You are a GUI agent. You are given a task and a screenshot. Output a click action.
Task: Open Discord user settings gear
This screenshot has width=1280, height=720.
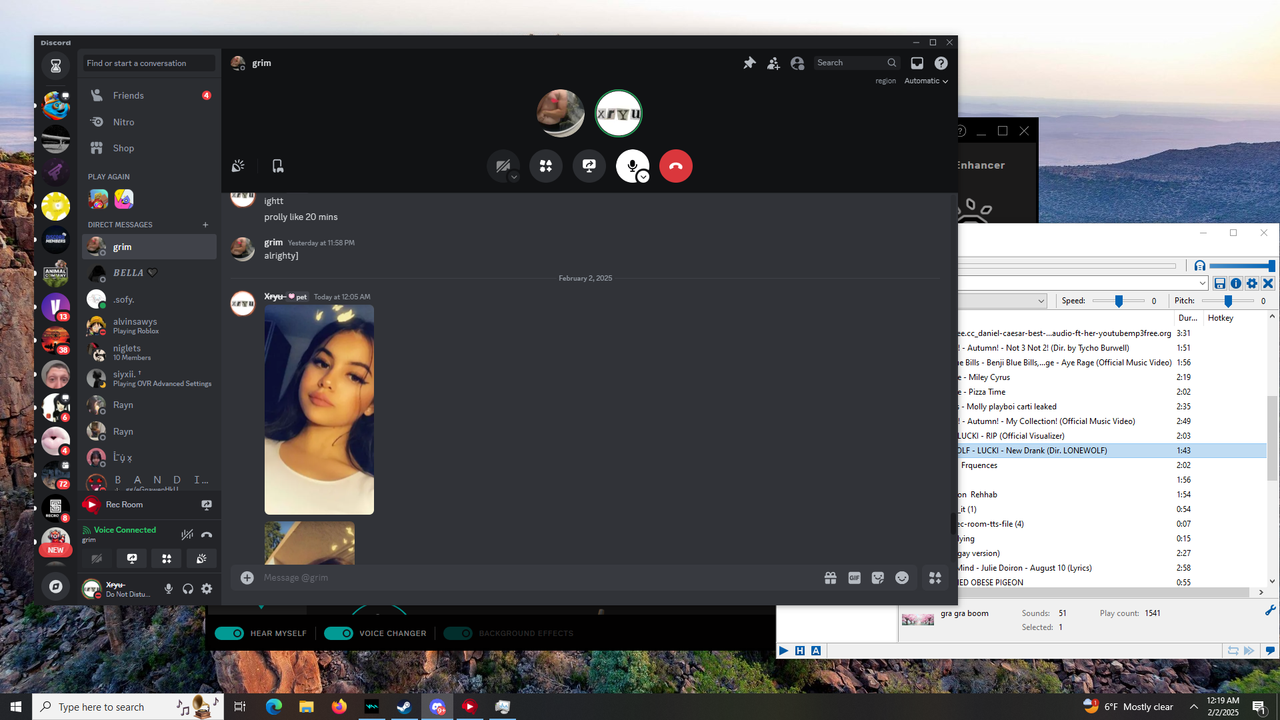207,589
